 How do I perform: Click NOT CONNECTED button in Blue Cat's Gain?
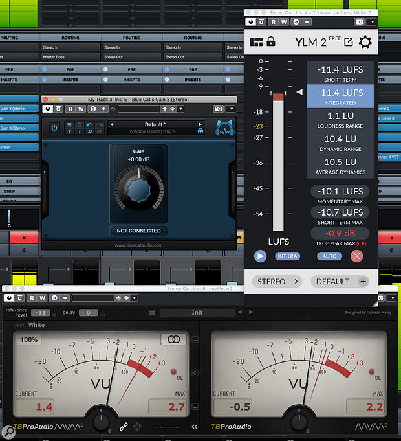[x=138, y=231]
